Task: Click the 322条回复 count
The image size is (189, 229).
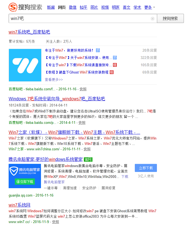Action: click(149, 58)
